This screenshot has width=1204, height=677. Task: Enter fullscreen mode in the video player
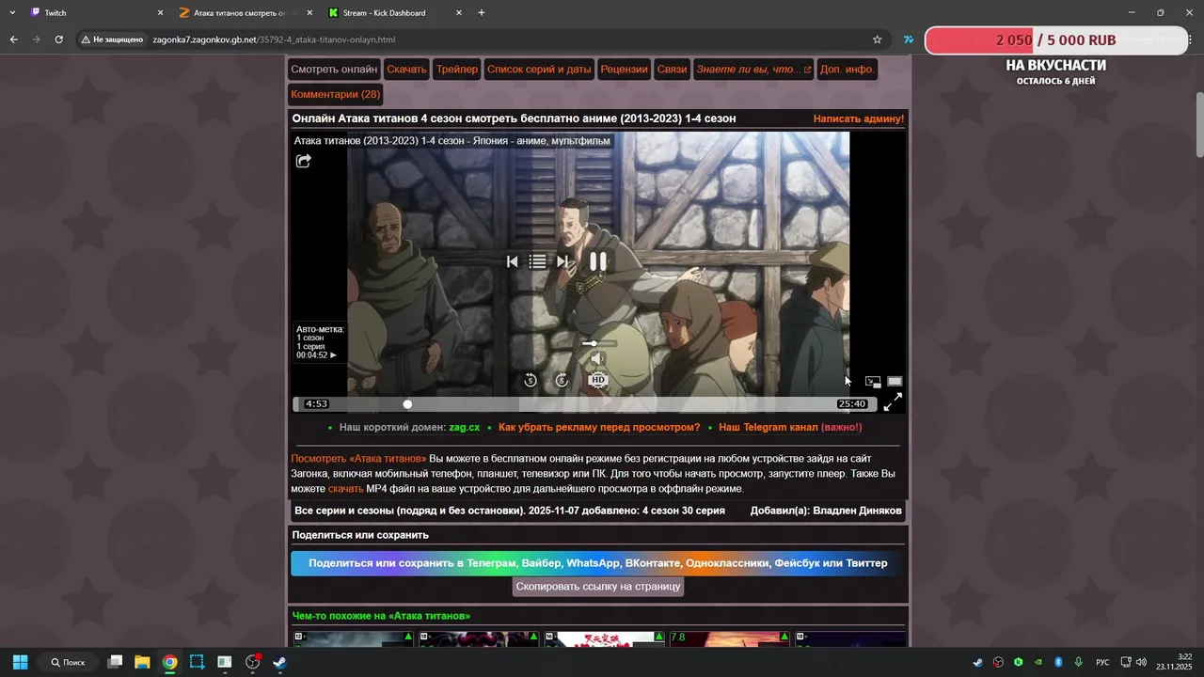tap(893, 401)
